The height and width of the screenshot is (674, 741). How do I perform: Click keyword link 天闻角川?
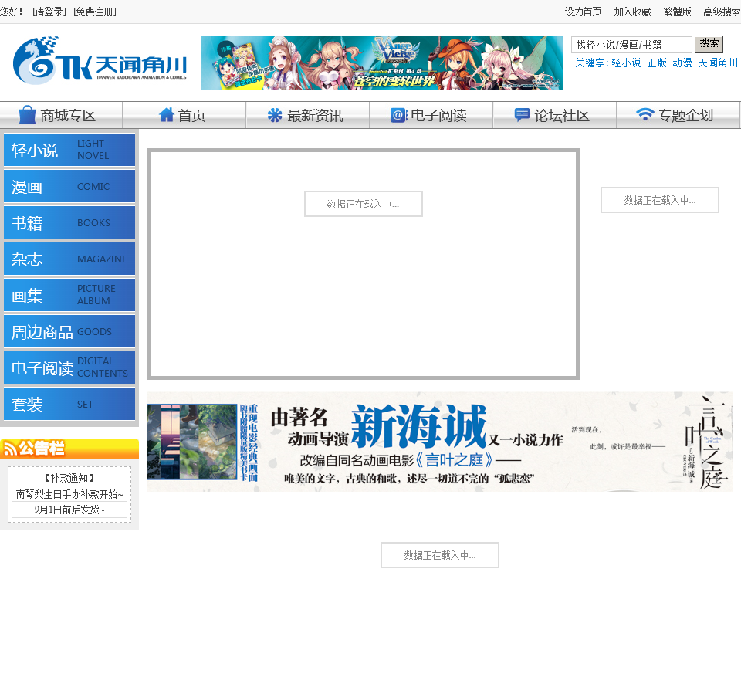click(x=718, y=63)
